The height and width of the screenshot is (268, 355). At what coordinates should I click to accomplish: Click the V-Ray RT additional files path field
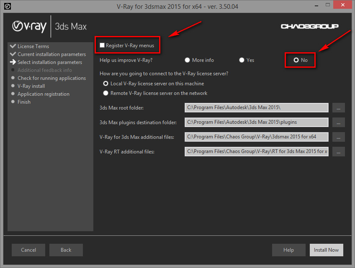257,151
